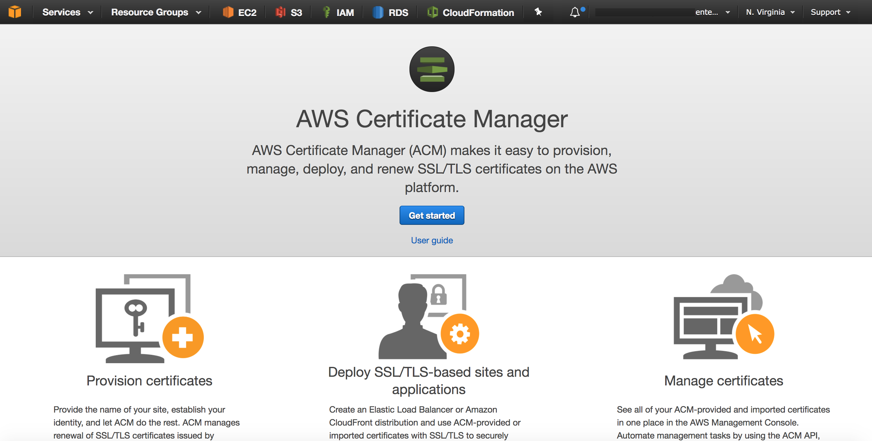
Task: Click the Certificate Manager logo icon
Action: [432, 69]
